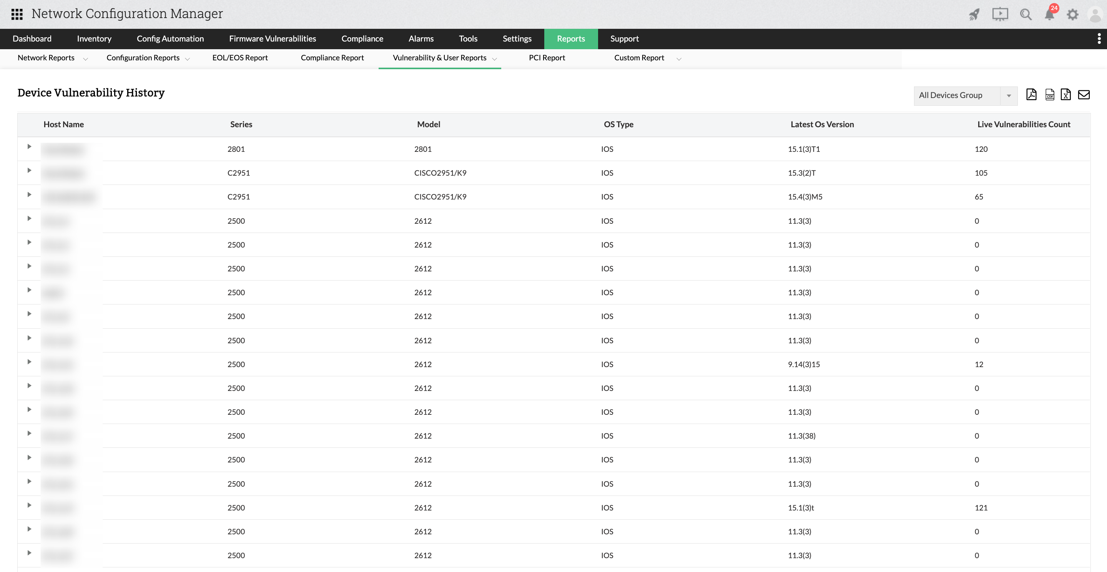The width and height of the screenshot is (1107, 572).
Task: Open the user profile avatar
Action: tap(1095, 15)
